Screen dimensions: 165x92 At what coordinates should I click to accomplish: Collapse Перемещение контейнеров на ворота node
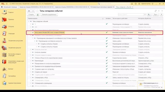pos(35,41)
